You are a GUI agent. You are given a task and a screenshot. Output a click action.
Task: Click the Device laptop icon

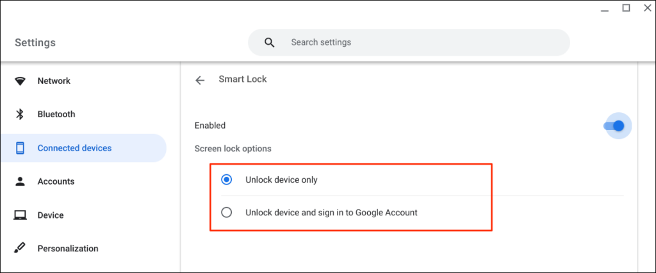tap(20, 215)
